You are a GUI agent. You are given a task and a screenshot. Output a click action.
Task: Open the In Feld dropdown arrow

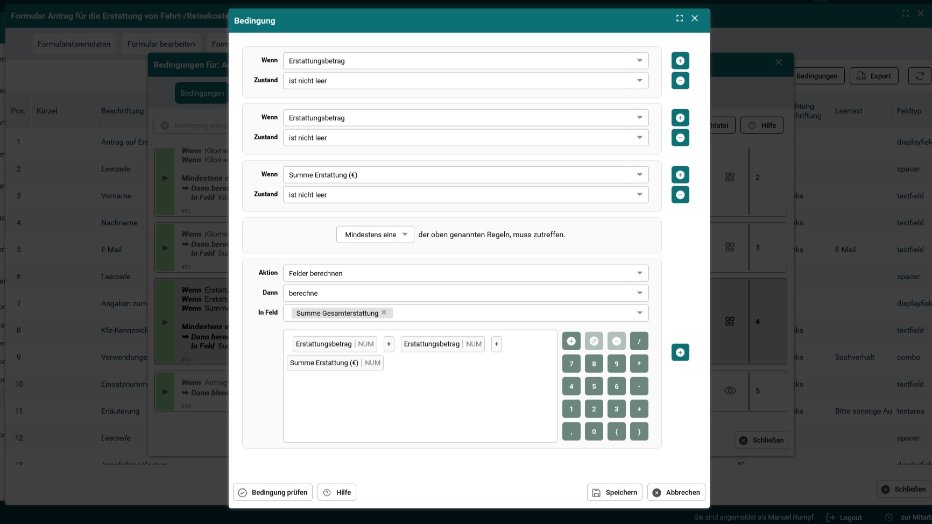(640, 313)
